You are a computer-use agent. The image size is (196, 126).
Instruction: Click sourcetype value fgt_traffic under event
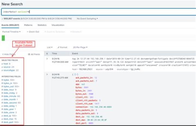click(x=135, y=69)
